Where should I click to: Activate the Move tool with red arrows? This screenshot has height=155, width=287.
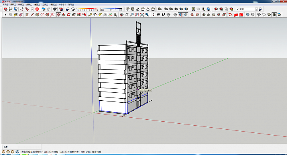[59, 15]
